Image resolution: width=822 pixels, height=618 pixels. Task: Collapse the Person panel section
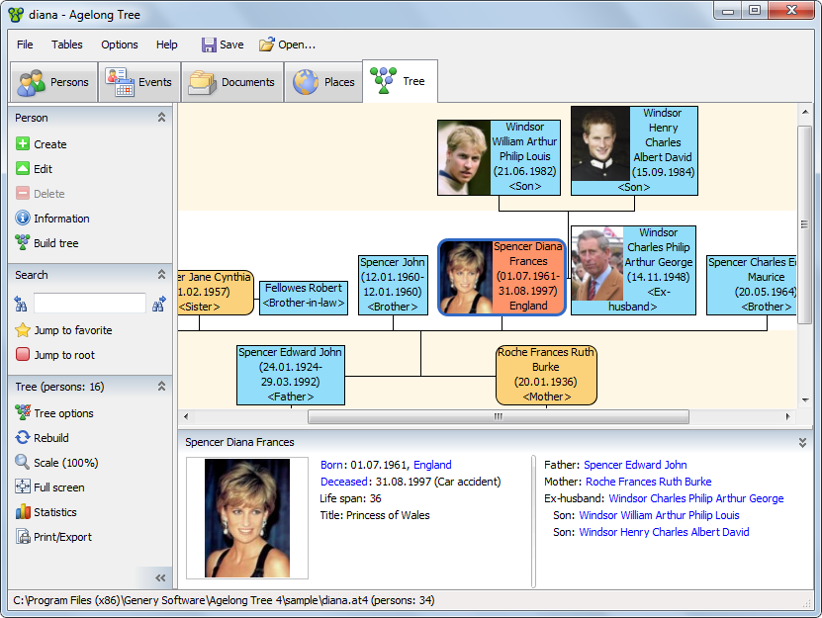point(161,118)
